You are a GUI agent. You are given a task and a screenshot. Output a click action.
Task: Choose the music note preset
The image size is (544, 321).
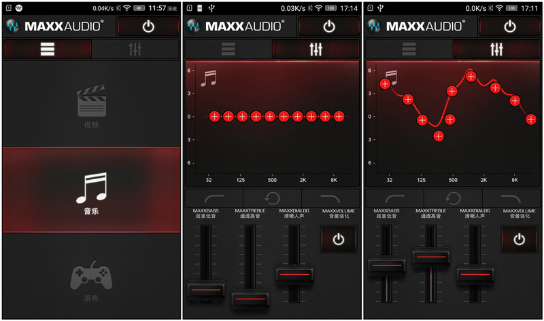pos(91,190)
